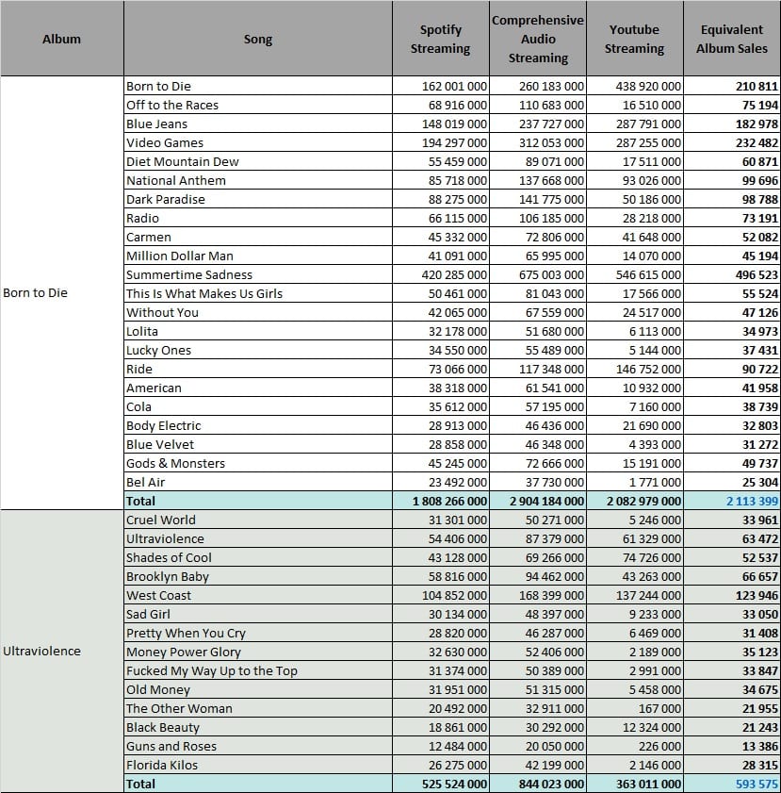Select the Without You song cell
This screenshot has width=781, height=793.
click(257, 312)
